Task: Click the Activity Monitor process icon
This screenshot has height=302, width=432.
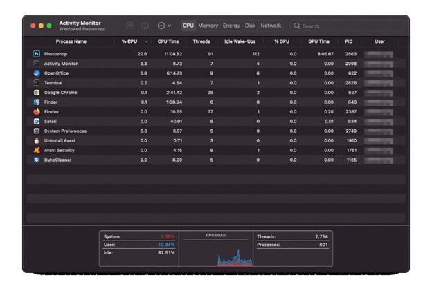Action: click(37, 64)
